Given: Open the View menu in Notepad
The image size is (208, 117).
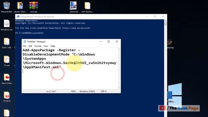Looking at the screenshot, I should [x=46, y=46].
